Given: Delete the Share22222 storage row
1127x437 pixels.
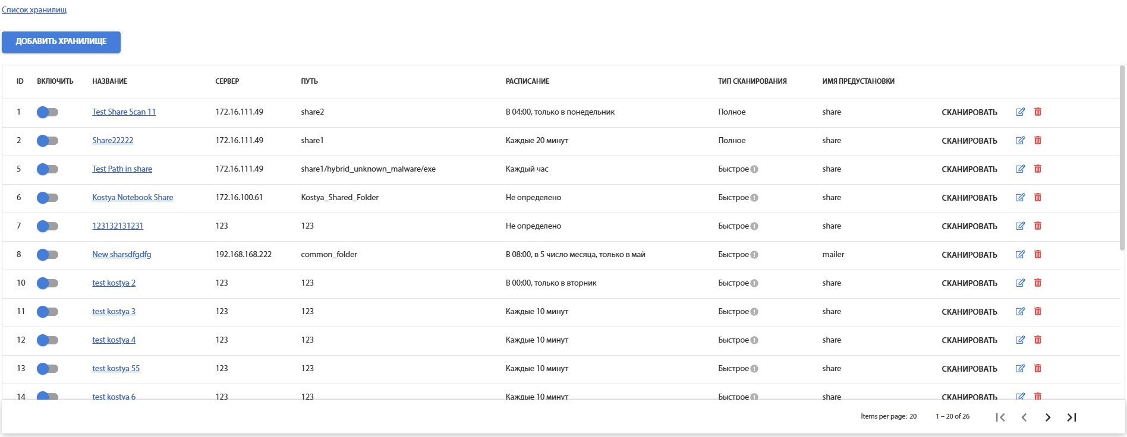Looking at the screenshot, I should (x=1038, y=140).
